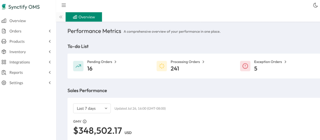Click the chart icon in Overview tab
This screenshot has width=320, height=140.
click(x=75, y=17)
